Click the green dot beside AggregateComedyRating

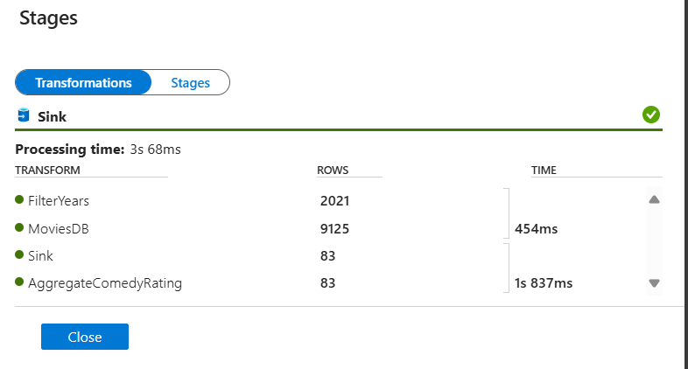click(x=20, y=282)
